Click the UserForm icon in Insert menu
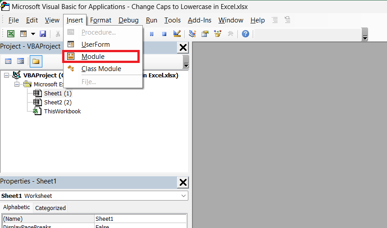 71,44
